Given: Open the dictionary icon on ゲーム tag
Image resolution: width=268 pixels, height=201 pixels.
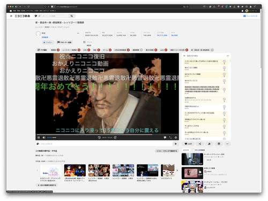Looking at the screenshot, I should pyautogui.click(x=110, y=50).
